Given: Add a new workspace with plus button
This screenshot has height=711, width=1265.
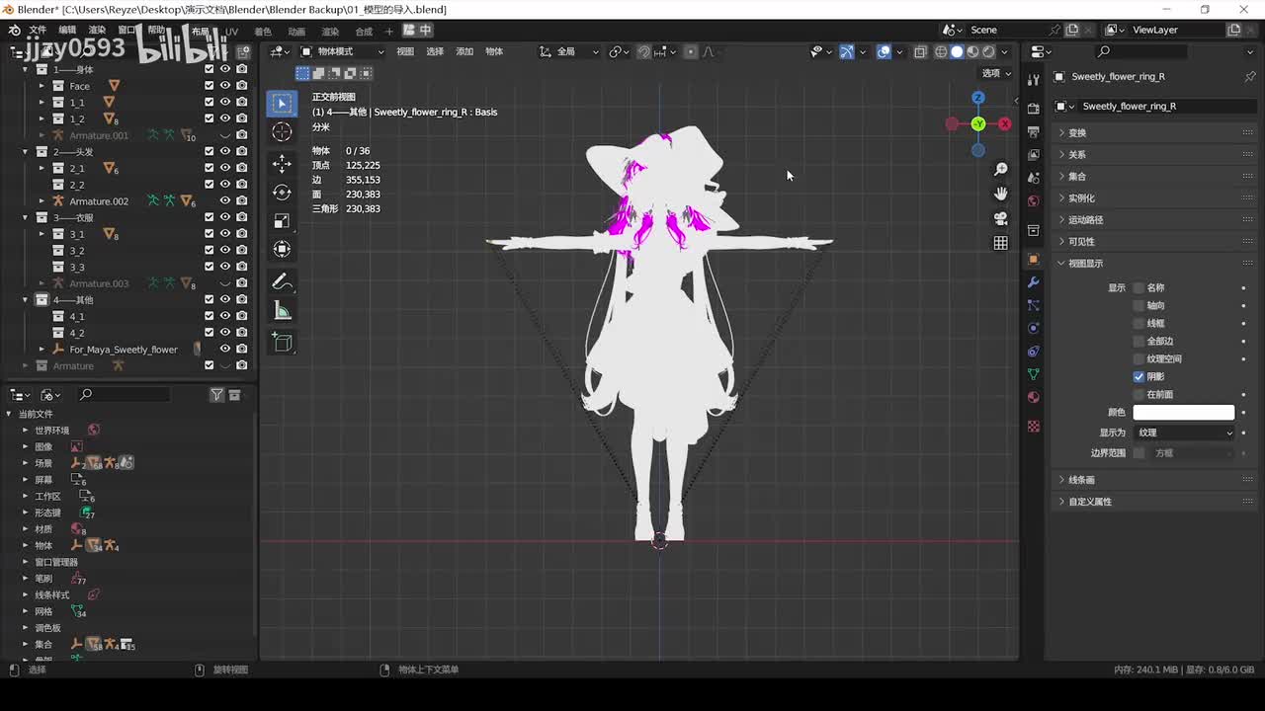Looking at the screenshot, I should tap(388, 32).
